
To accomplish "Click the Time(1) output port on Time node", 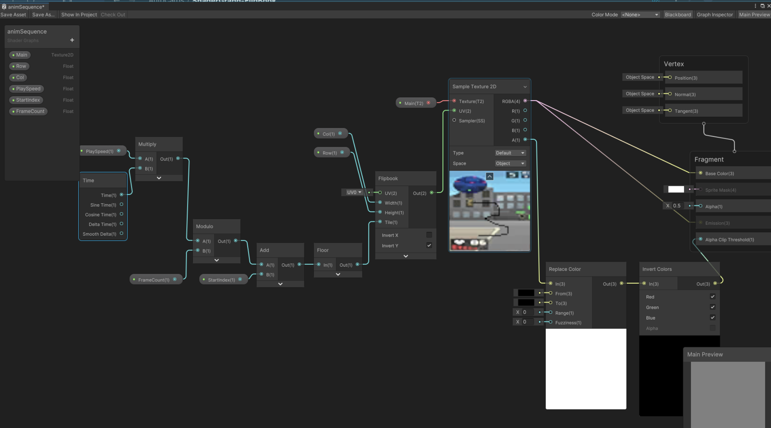I will coord(121,195).
